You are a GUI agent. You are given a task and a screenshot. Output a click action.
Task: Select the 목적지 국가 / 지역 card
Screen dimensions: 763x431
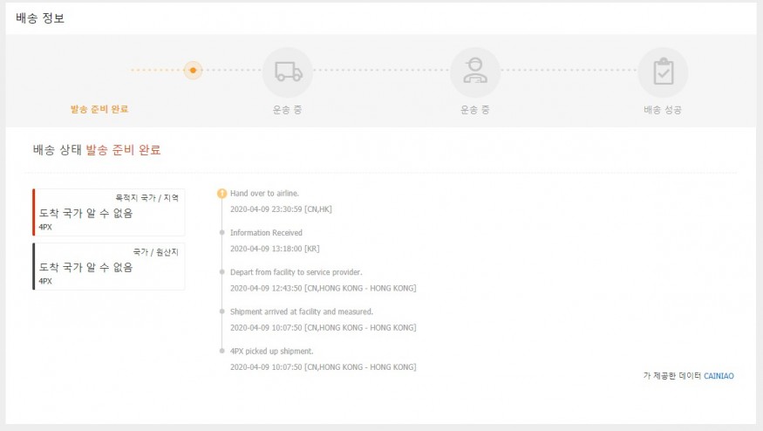109,212
